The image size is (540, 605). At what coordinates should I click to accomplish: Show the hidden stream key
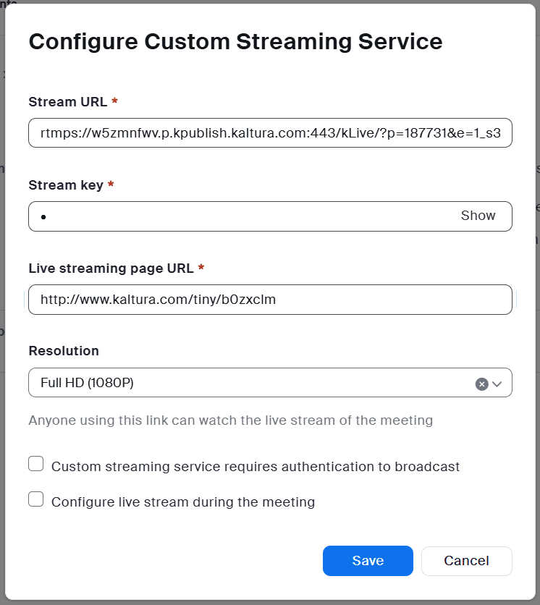point(478,216)
